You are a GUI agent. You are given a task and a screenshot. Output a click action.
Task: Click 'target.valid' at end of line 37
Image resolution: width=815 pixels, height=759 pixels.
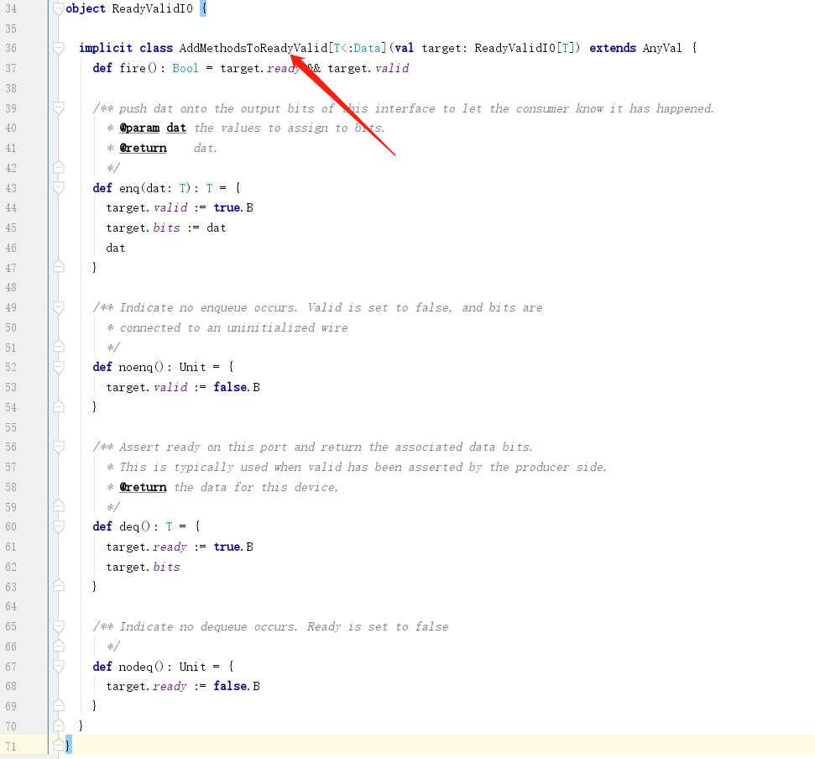click(368, 68)
